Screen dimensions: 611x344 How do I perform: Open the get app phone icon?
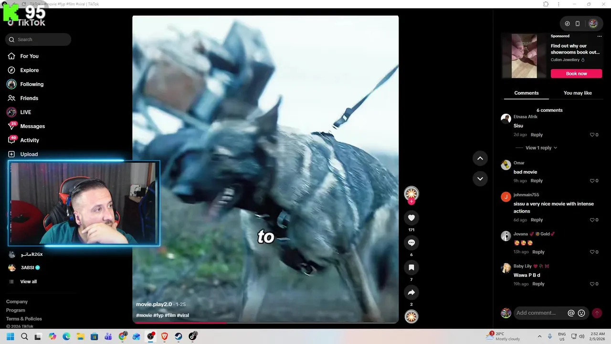coord(578,23)
